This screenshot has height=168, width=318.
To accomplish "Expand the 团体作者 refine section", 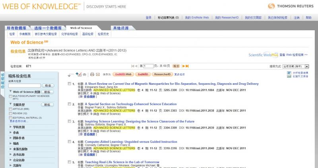I will point(11,138).
